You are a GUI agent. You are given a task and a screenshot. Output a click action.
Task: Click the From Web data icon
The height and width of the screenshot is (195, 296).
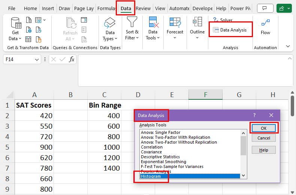(x=29, y=30)
